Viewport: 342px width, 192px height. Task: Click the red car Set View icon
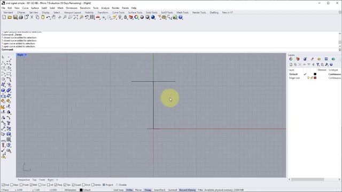click(x=98, y=17)
